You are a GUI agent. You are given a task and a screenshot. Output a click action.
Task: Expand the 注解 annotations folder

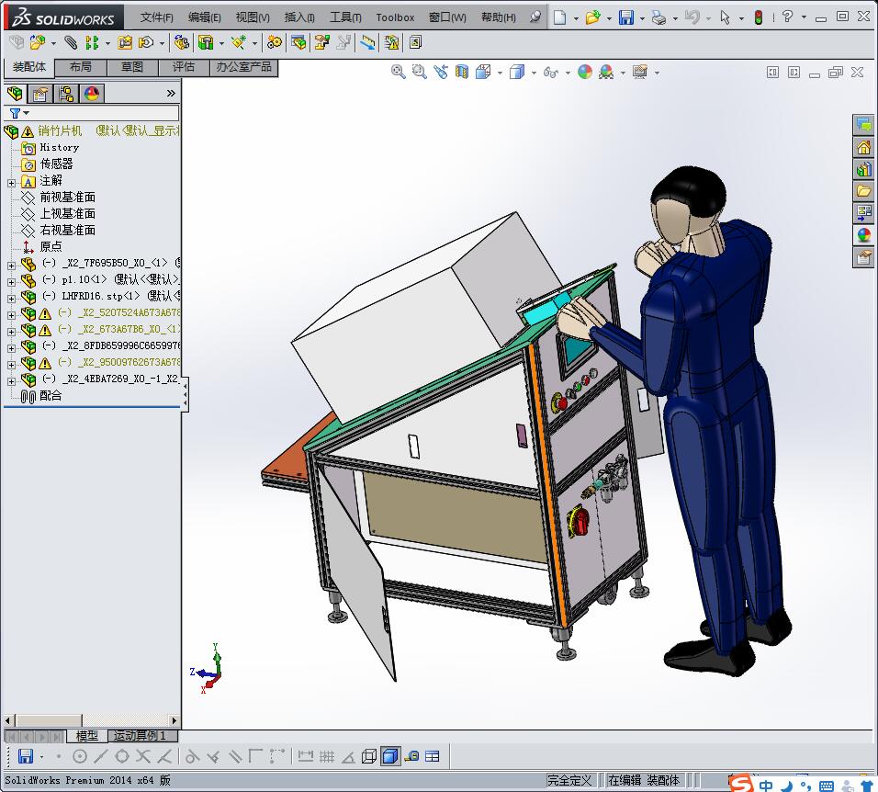(11, 183)
